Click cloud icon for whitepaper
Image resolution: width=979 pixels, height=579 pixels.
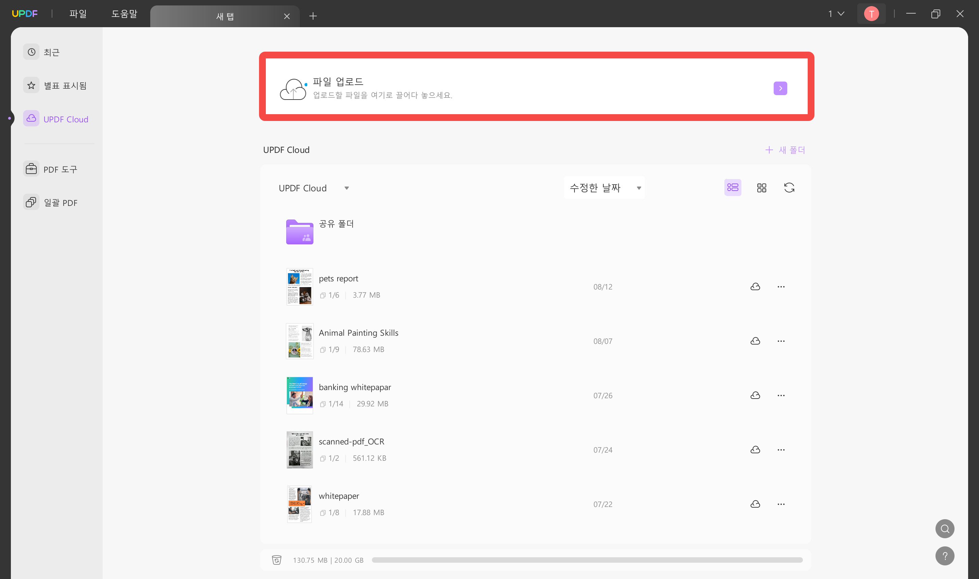point(755,504)
